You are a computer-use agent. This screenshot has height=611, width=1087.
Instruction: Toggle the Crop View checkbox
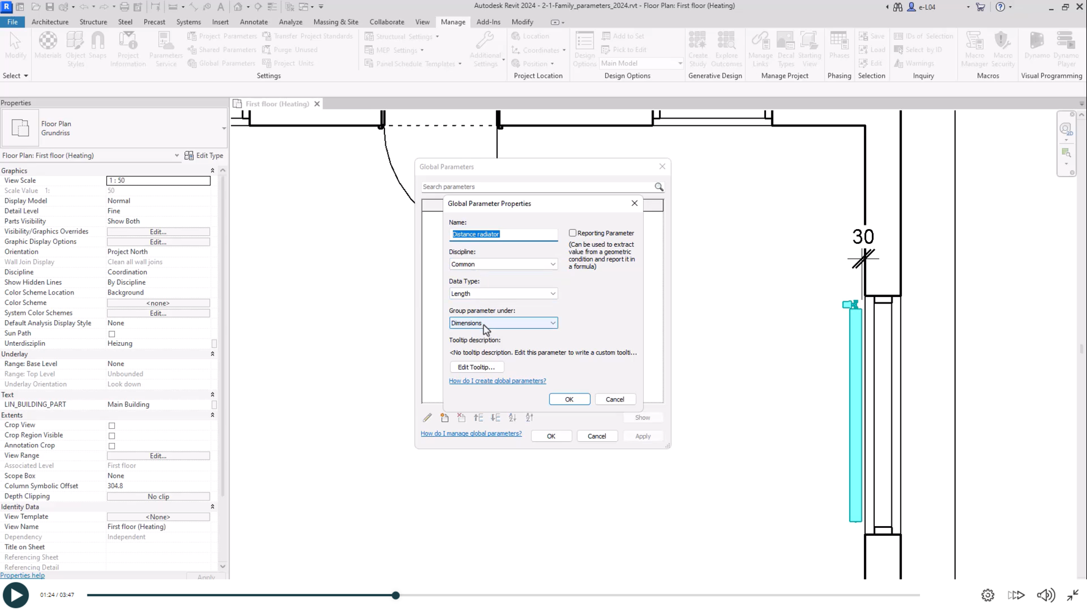[x=112, y=426]
